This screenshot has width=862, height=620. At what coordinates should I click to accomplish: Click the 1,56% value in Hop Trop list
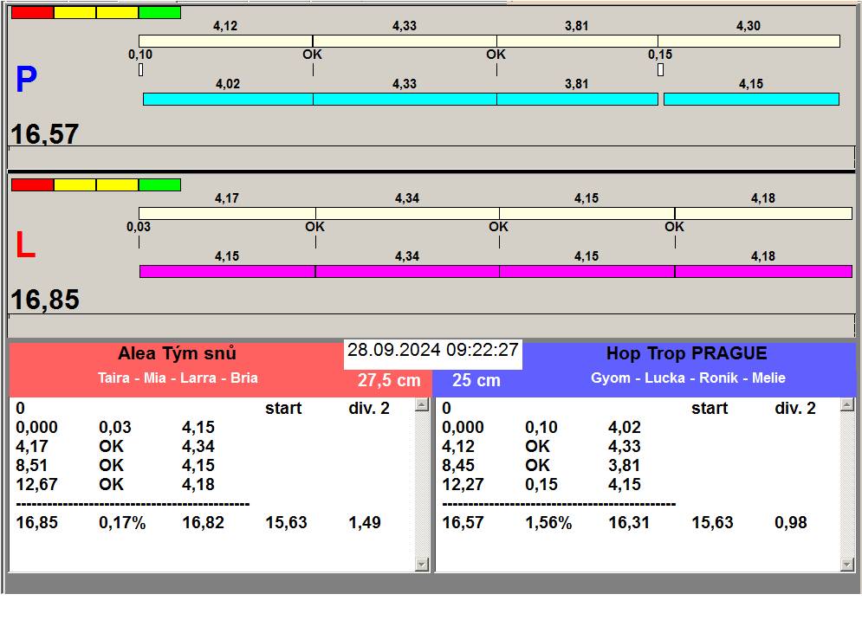pyautogui.click(x=548, y=522)
